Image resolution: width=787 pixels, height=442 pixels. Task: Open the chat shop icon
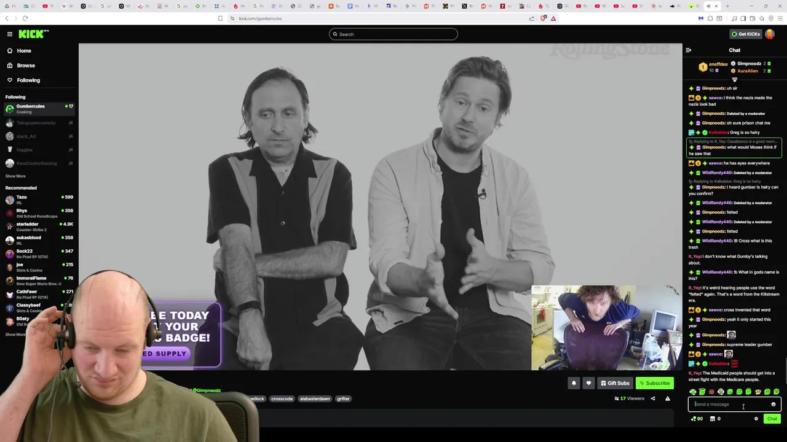point(713,419)
